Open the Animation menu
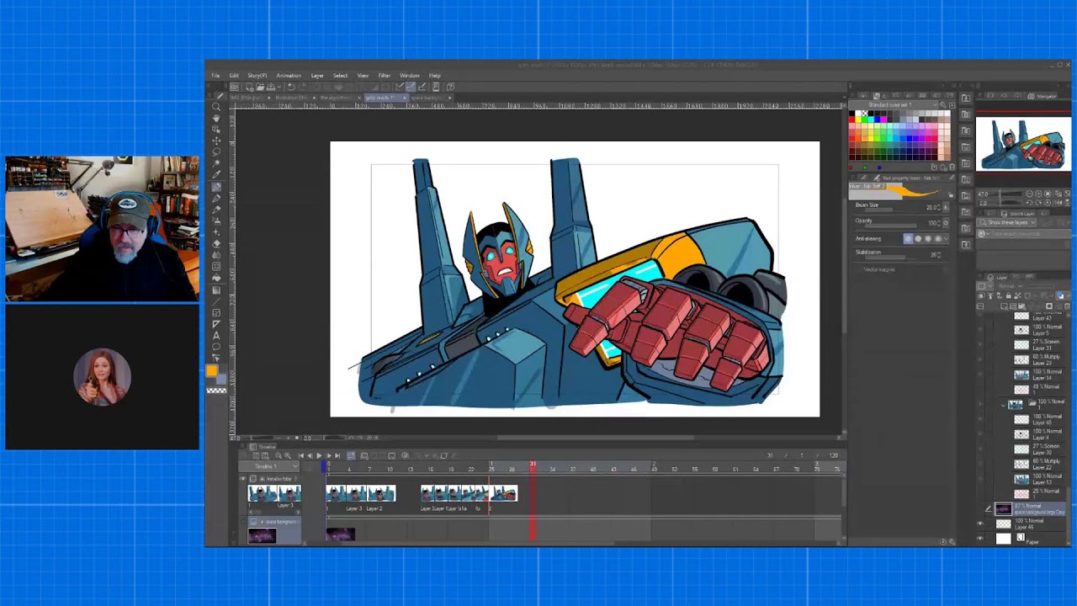This screenshot has height=606, width=1077. coord(289,76)
